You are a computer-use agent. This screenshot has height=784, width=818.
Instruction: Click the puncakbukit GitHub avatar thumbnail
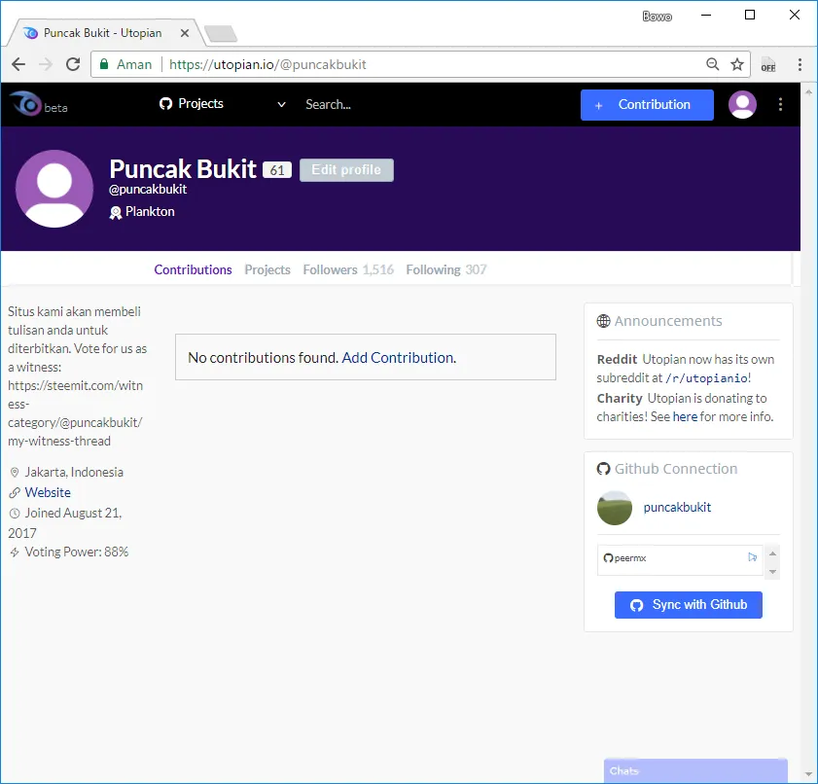coord(615,508)
